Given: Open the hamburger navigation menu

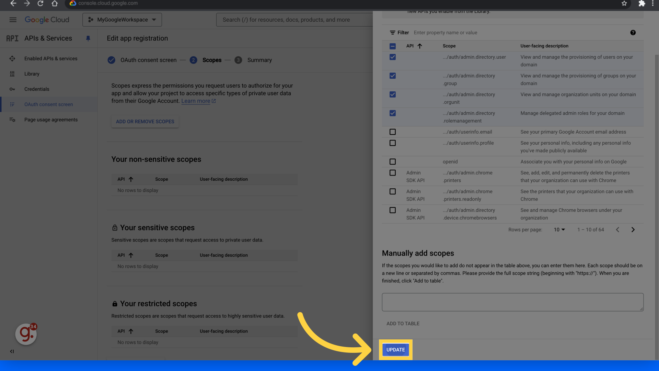Looking at the screenshot, I should pyautogui.click(x=13, y=20).
